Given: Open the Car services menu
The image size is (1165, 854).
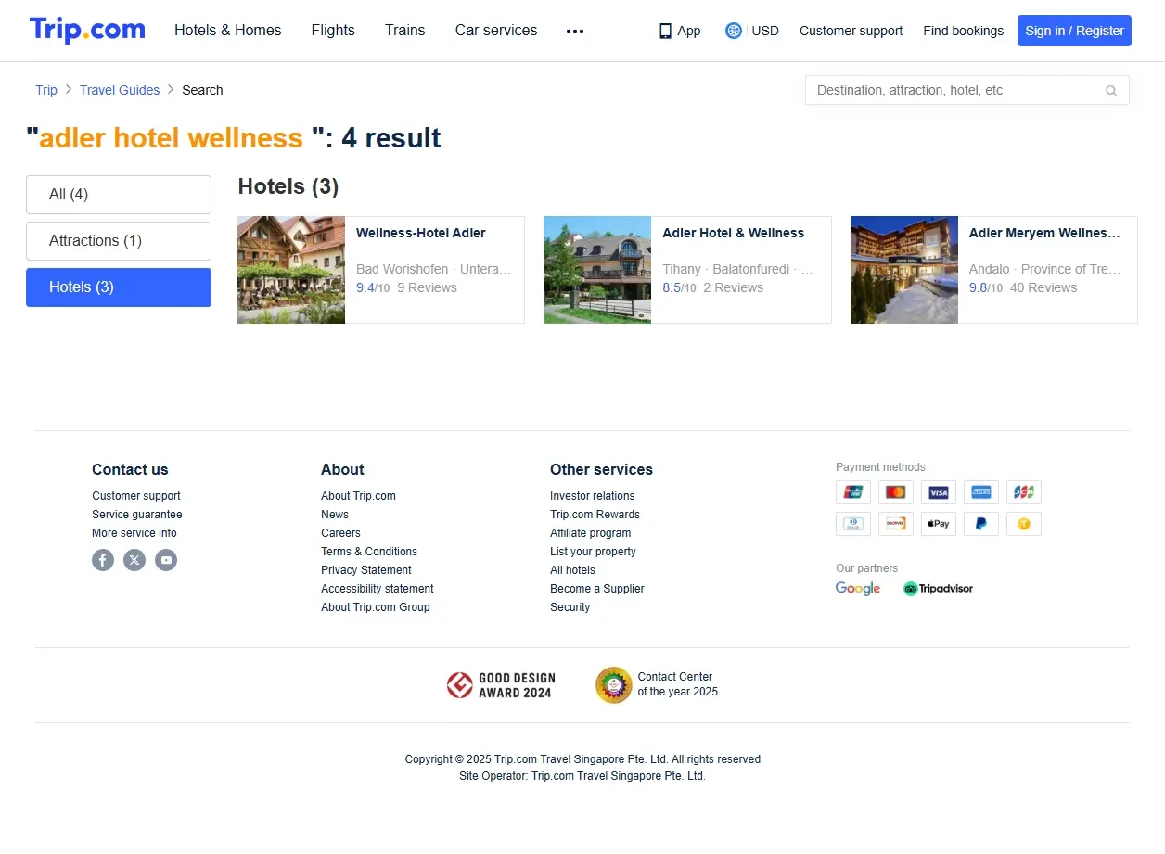Looking at the screenshot, I should click(496, 31).
